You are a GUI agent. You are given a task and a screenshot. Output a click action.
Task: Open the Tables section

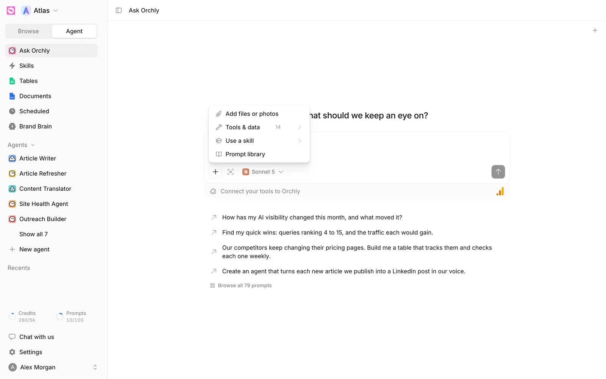coord(52,81)
